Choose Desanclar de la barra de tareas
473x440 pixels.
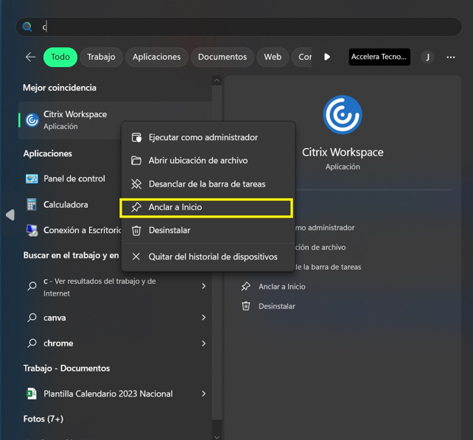pyautogui.click(x=209, y=184)
